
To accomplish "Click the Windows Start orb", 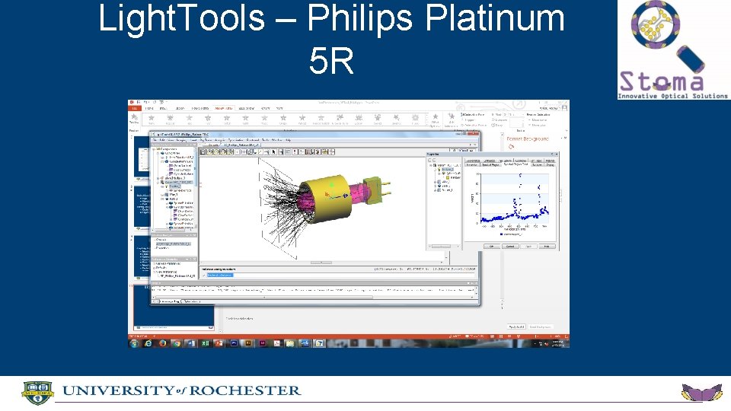I will 134,343.
